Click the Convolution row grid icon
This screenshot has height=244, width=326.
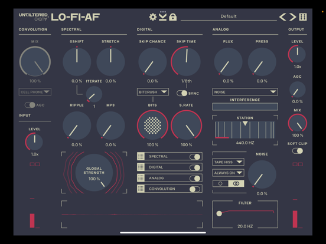[141, 189]
